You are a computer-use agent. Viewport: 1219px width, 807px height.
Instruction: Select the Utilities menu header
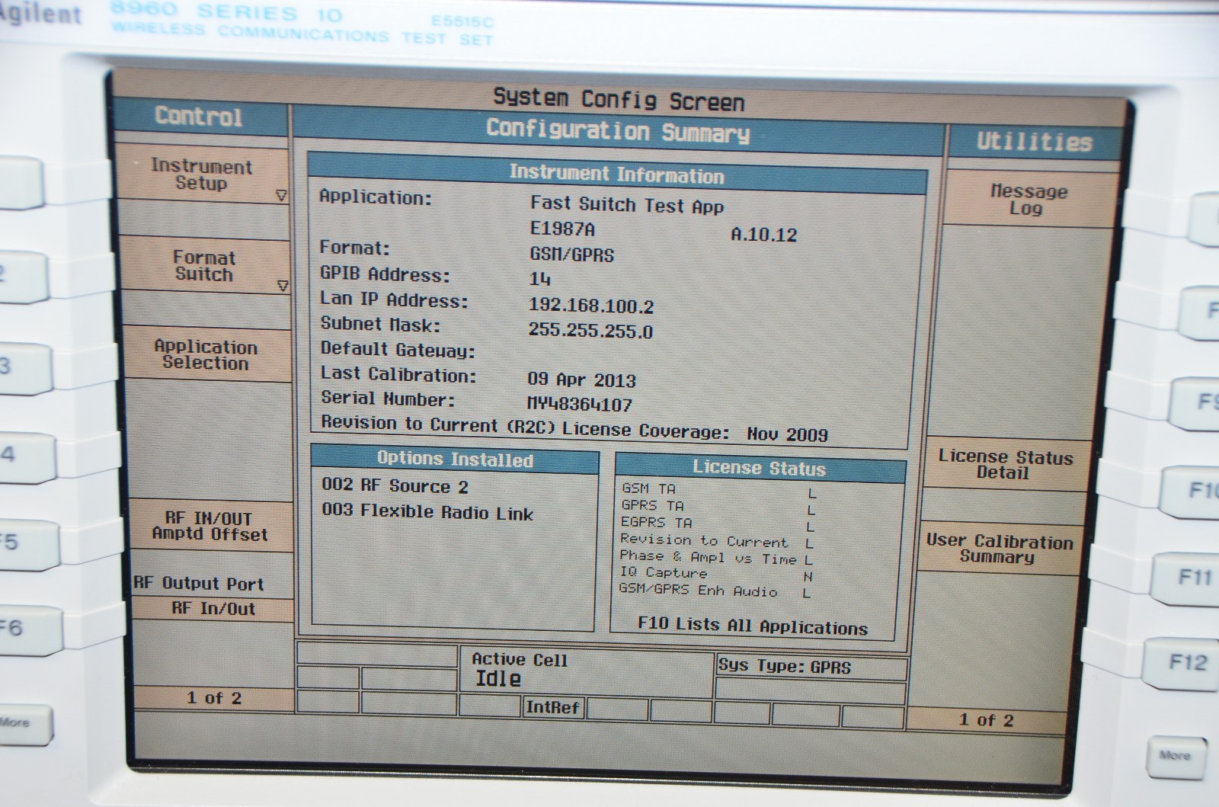(x=1034, y=142)
